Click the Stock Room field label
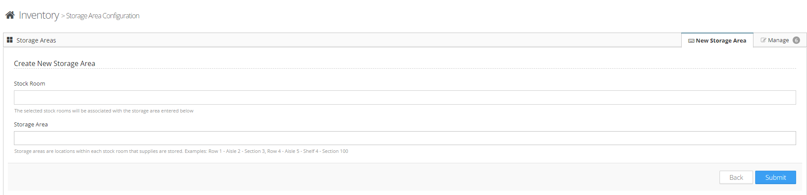Image resolution: width=807 pixels, height=195 pixels. [x=30, y=83]
